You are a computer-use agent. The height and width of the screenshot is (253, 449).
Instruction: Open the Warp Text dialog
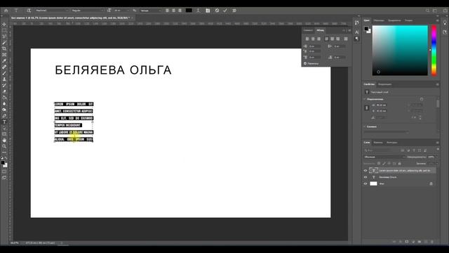click(198, 11)
